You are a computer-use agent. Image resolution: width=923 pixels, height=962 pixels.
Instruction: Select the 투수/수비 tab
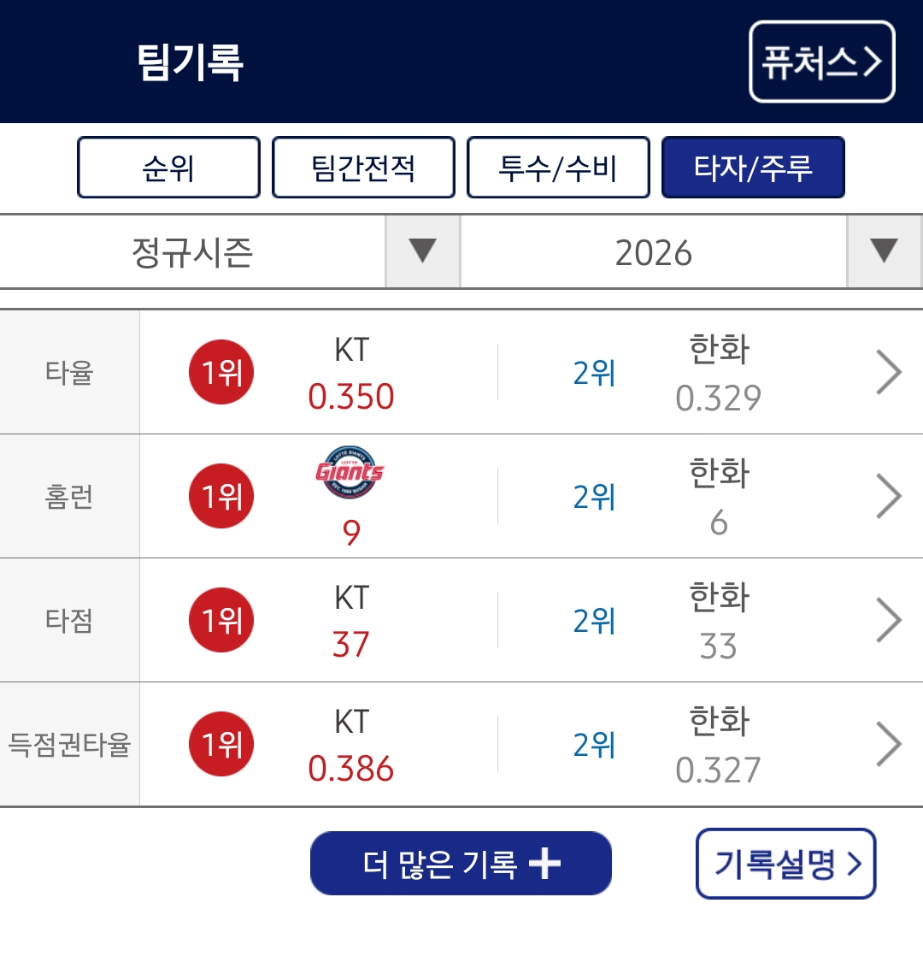pyautogui.click(x=558, y=168)
